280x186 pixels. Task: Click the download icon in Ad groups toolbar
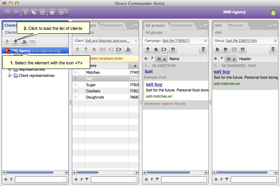(148, 50)
